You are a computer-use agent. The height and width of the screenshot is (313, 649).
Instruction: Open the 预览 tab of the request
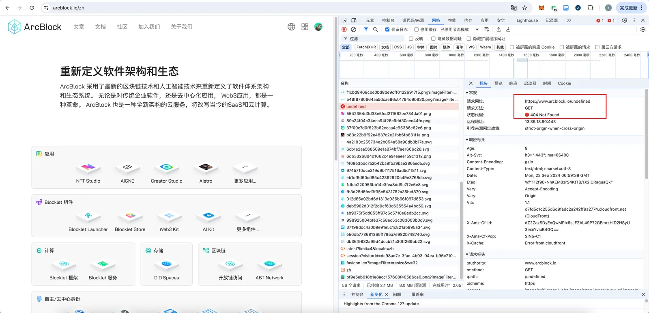(x=499, y=83)
